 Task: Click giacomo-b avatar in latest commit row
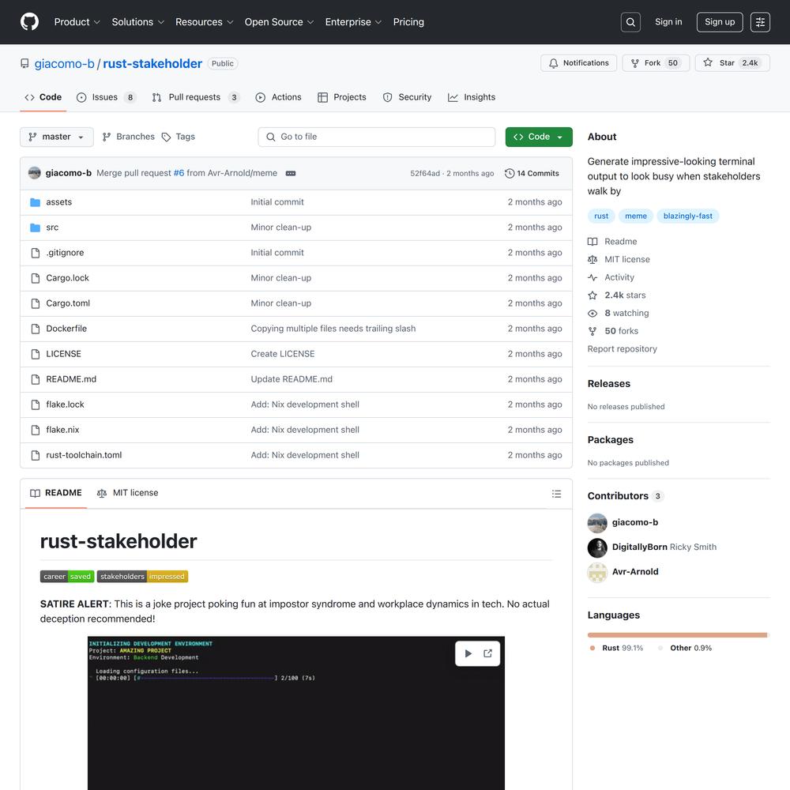(x=34, y=173)
